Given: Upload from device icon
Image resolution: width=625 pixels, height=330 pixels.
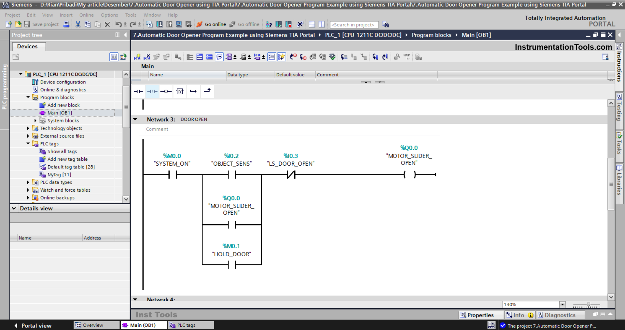Looking at the screenshot, I should [x=169, y=24].
